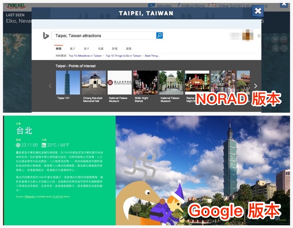
Task: Switch to the 瀏覽 search tab
Action: (128, 49)
